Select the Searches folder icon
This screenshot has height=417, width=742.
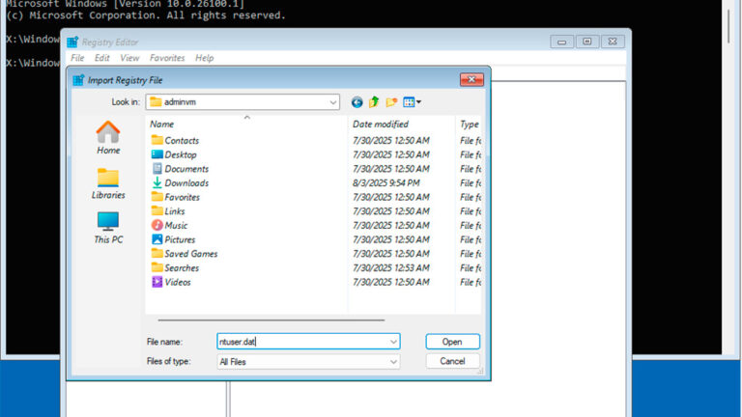[157, 267]
